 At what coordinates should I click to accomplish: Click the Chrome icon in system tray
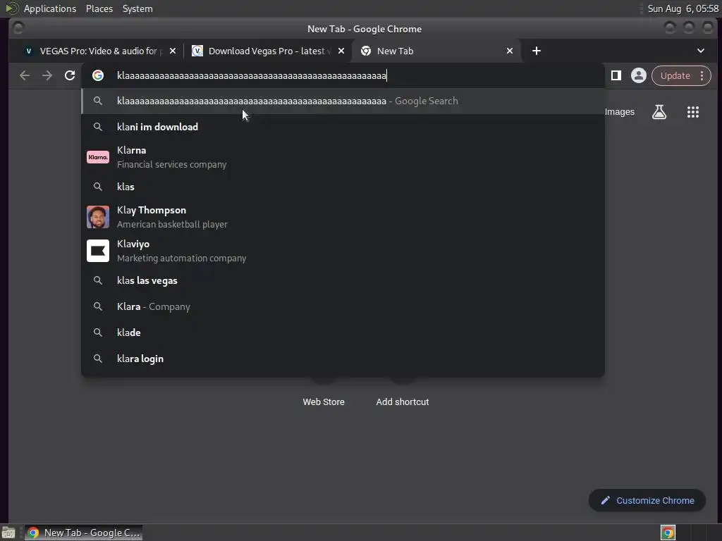click(x=668, y=533)
